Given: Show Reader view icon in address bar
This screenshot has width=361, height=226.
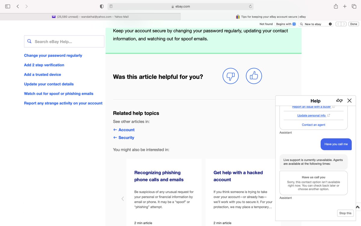Looking at the screenshot, I should coord(111,6).
